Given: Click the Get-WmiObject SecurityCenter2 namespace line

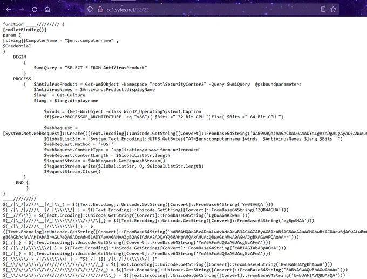Looking at the screenshot, I should 167,84.
